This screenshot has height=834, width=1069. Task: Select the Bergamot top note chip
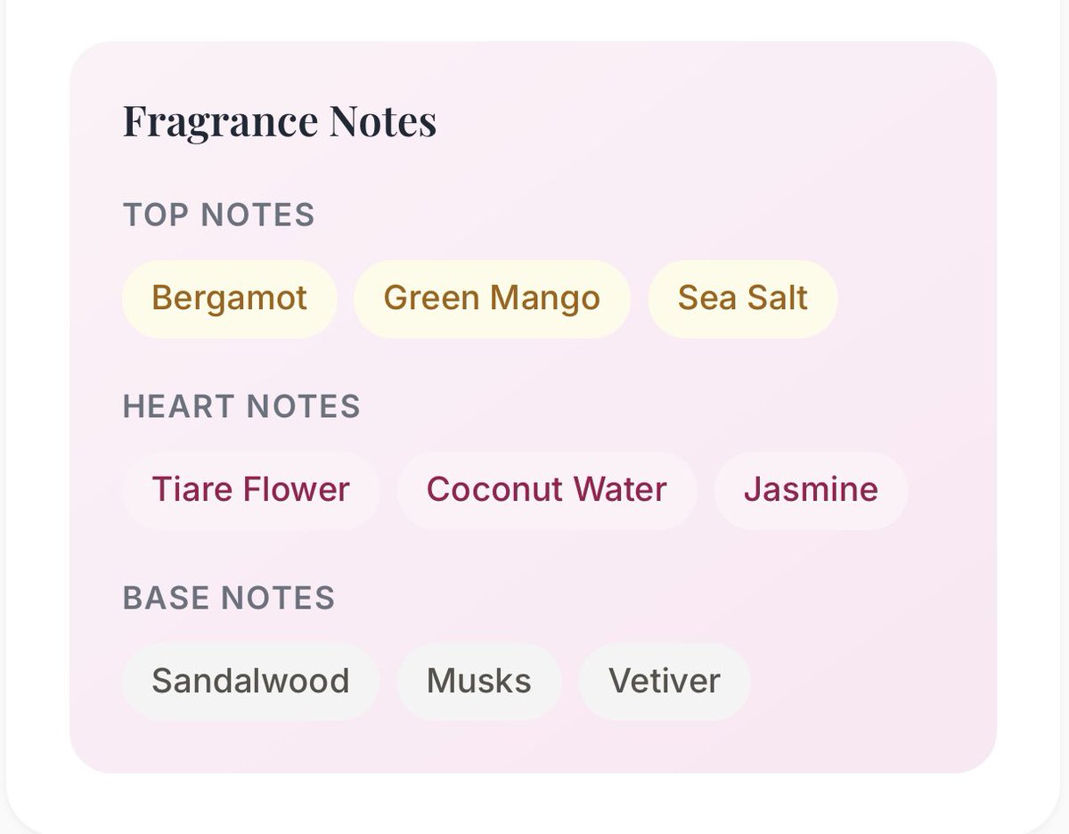(230, 298)
